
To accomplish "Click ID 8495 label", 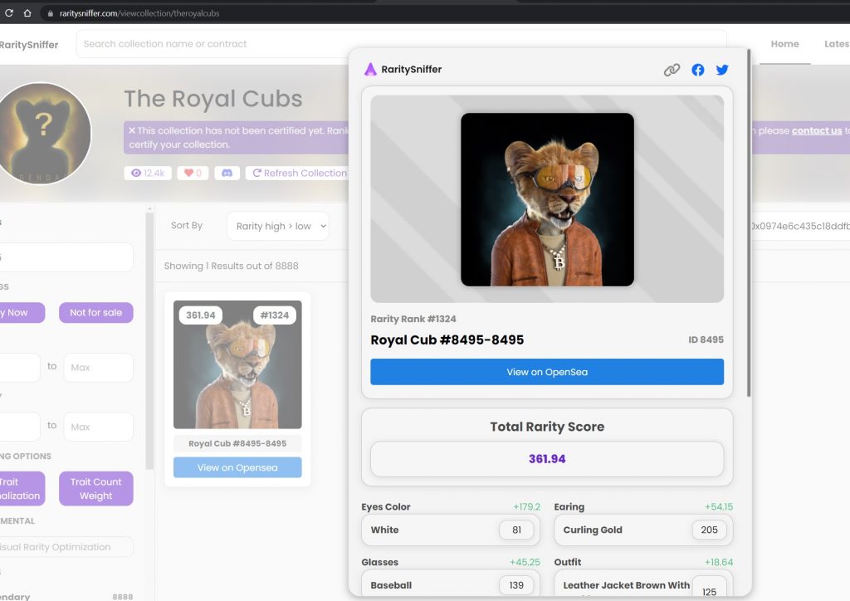I will 706,340.
